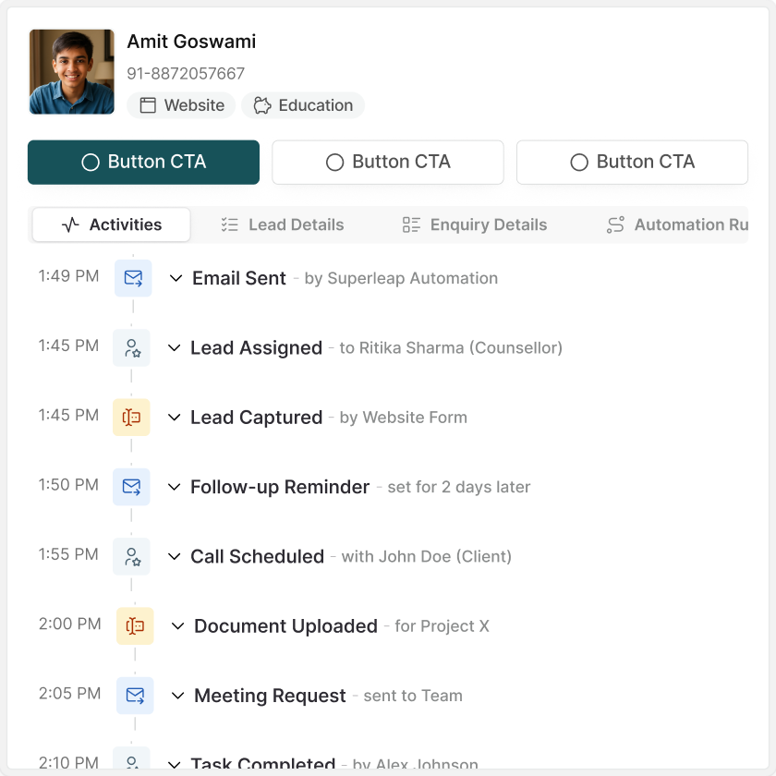Click the Document Uploaded form icon

135,626
